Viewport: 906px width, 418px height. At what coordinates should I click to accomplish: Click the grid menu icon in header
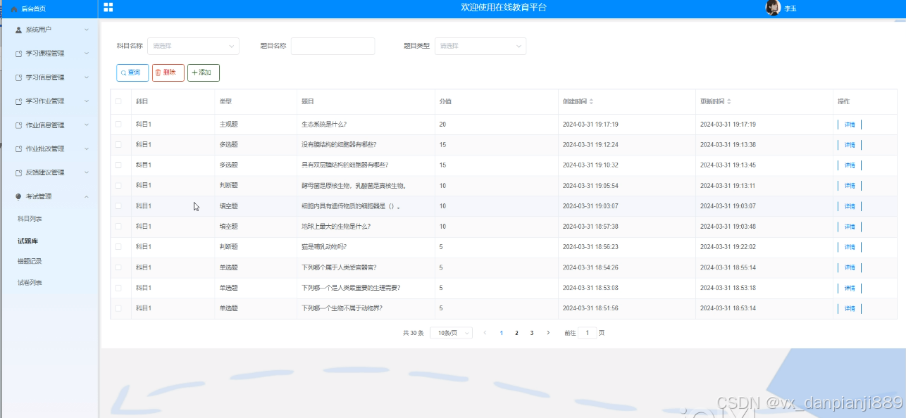108,8
